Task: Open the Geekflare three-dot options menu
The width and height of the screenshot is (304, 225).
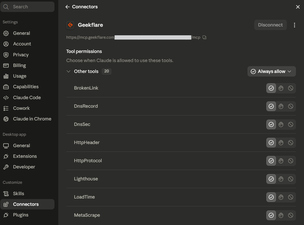Action: (x=294, y=25)
